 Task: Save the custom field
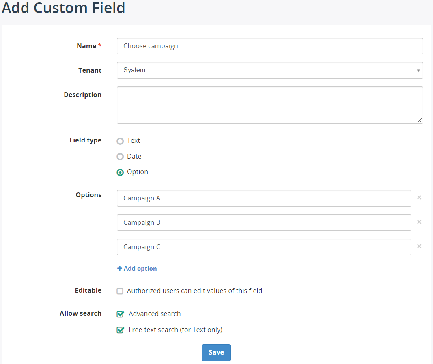click(x=216, y=352)
